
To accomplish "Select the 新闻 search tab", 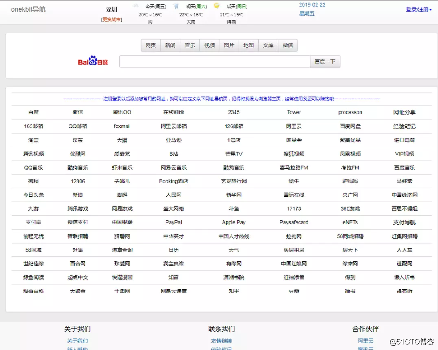I will point(170,45).
